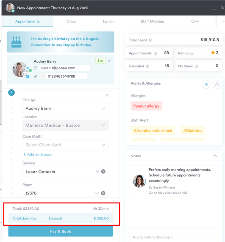This screenshot has width=225, height=242.
Task: Expand the Maniera Medical - Boston location dropdown
Action: pyautogui.click(x=65, y=125)
